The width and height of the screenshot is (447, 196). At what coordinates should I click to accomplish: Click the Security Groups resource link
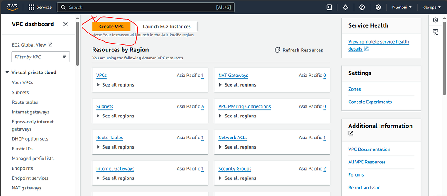(235, 168)
